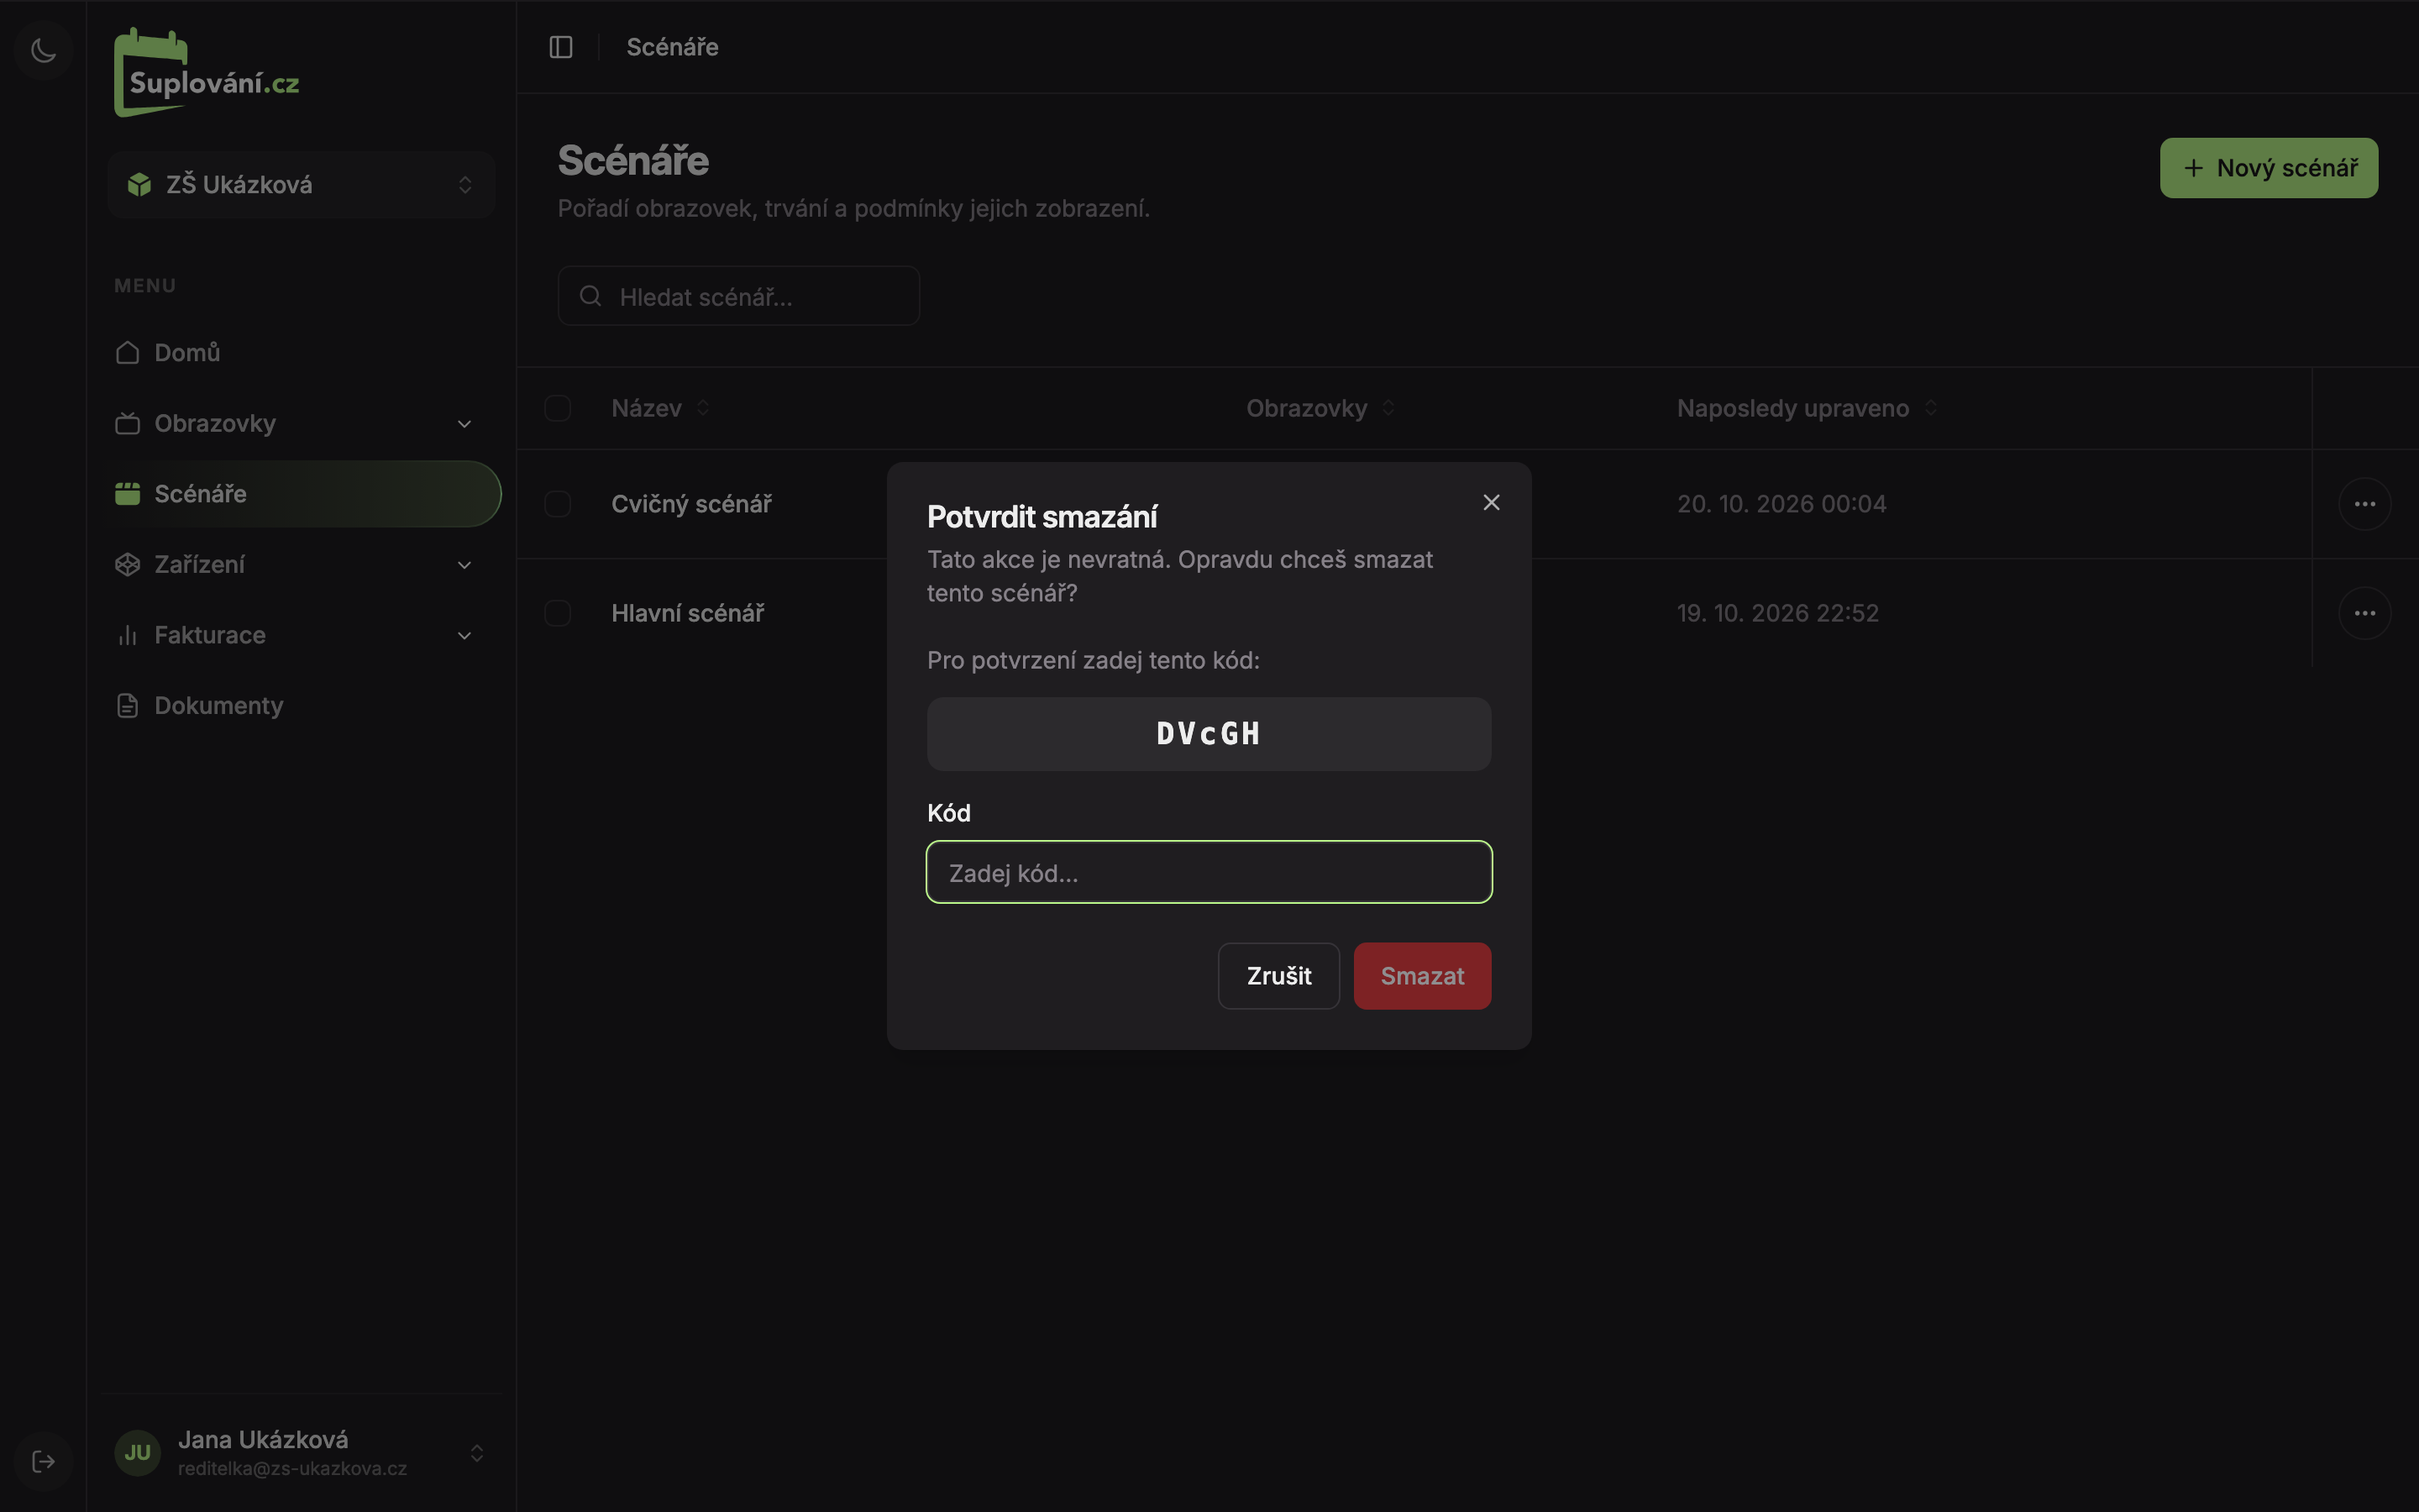Click date 19. 10. 2026 22:52
Image resolution: width=2419 pixels, height=1512 pixels.
[1777, 613]
